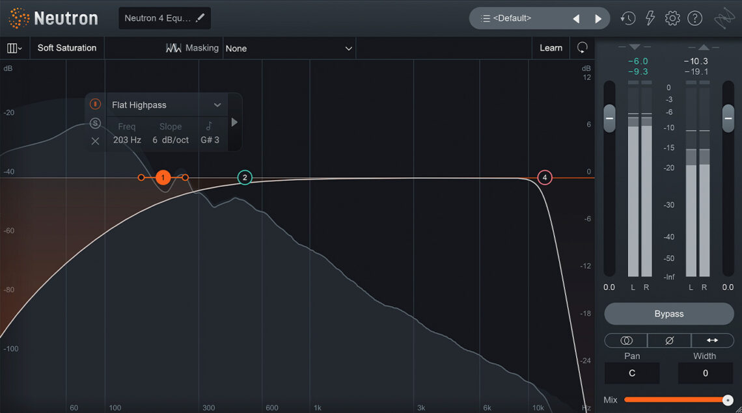Click the reset circular arrow beside Learn
This screenshot has height=413, width=742.
pos(582,47)
